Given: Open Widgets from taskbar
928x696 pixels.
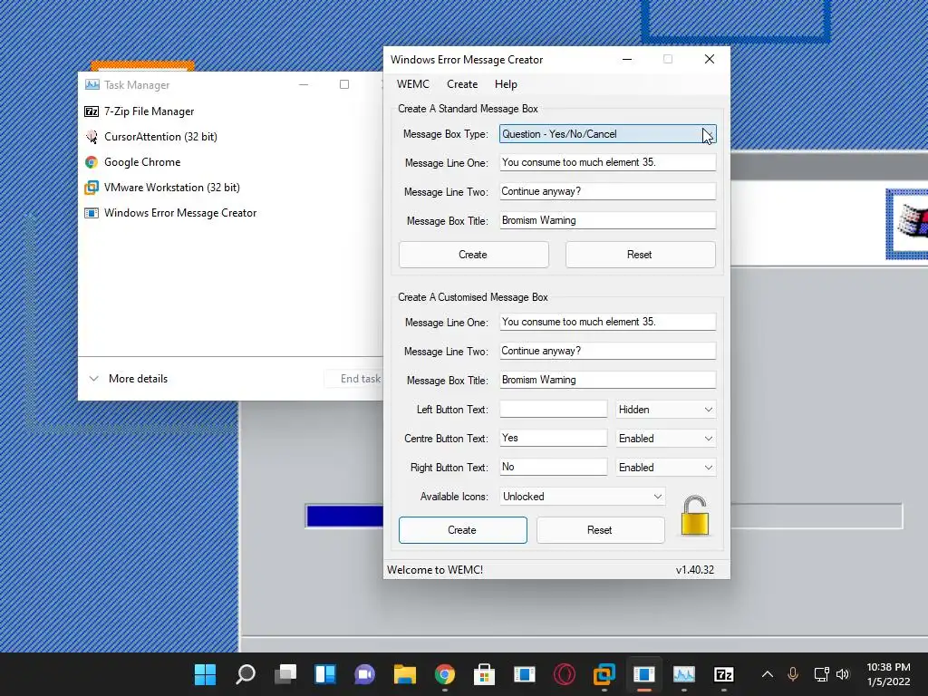Looking at the screenshot, I should click(325, 674).
